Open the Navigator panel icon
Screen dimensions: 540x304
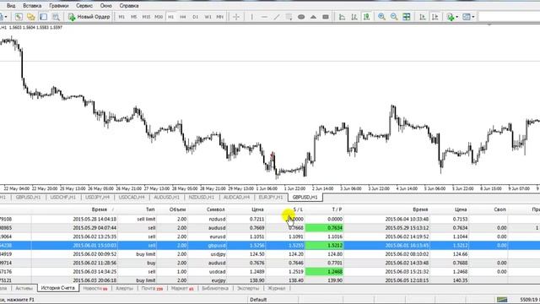31,17
